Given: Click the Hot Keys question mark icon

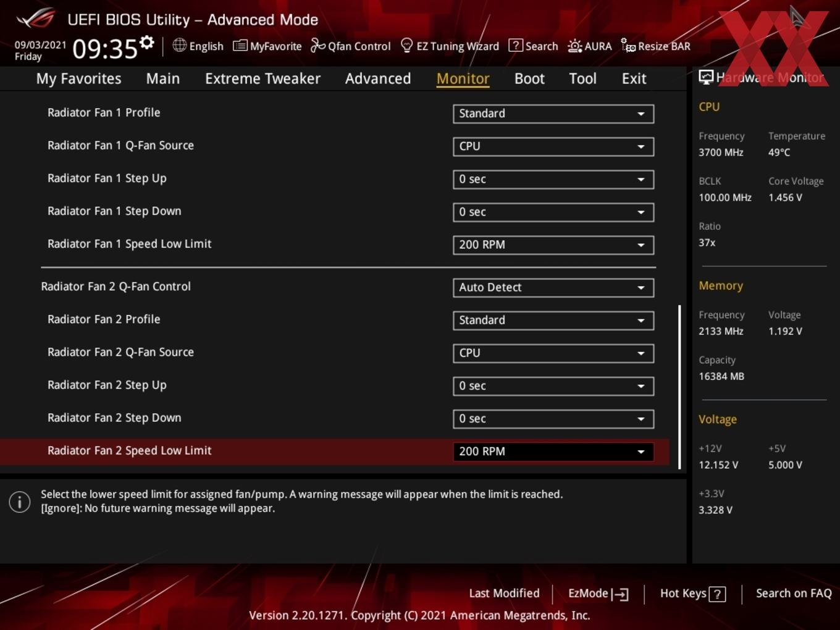Looking at the screenshot, I should [x=717, y=594].
